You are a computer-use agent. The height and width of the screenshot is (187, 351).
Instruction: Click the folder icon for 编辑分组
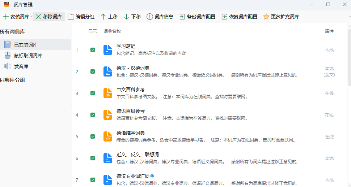click(x=71, y=17)
